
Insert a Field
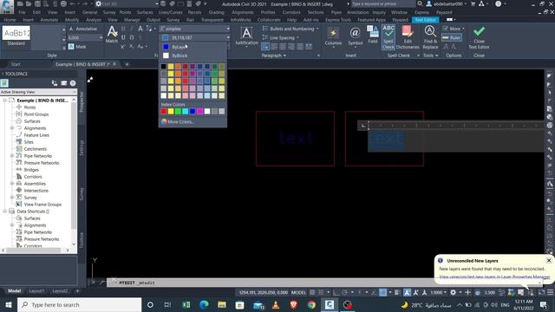click(372, 35)
